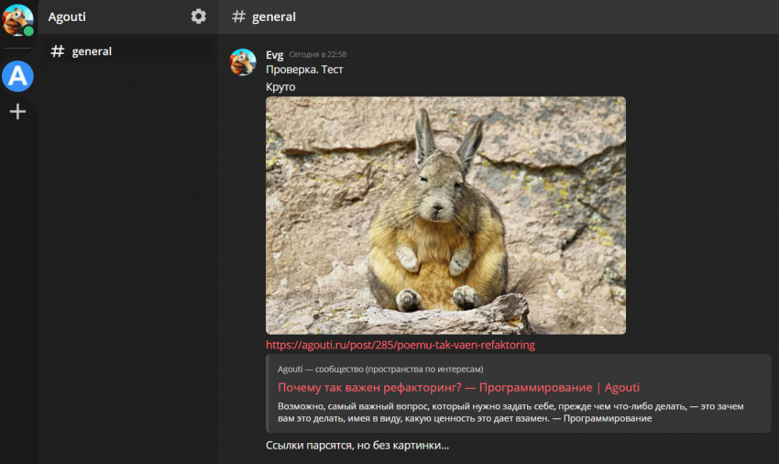Click the Agouti server name header
The width and height of the screenshot is (779, 464).
pos(67,17)
